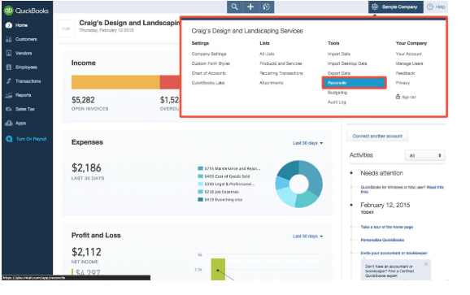Viewport: 470px width, 295px height.
Task: Choose Export Data
Action: (x=339, y=73)
